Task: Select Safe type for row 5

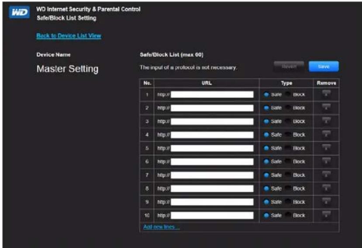Action: click(x=266, y=148)
